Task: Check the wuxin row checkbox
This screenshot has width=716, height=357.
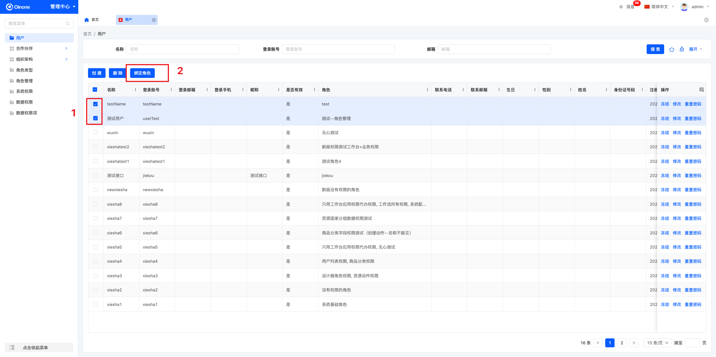Action: [x=95, y=132]
